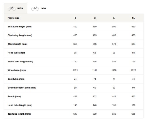This screenshot has height=121, width=147.
Task: Click the Reach value 422 for S
Action: point(75,96)
